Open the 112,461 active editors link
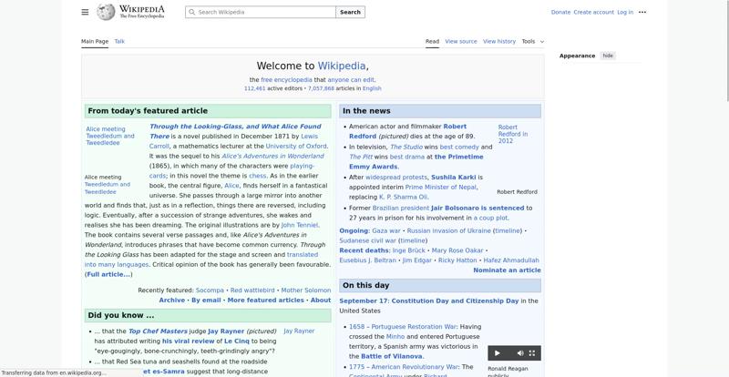 point(255,88)
